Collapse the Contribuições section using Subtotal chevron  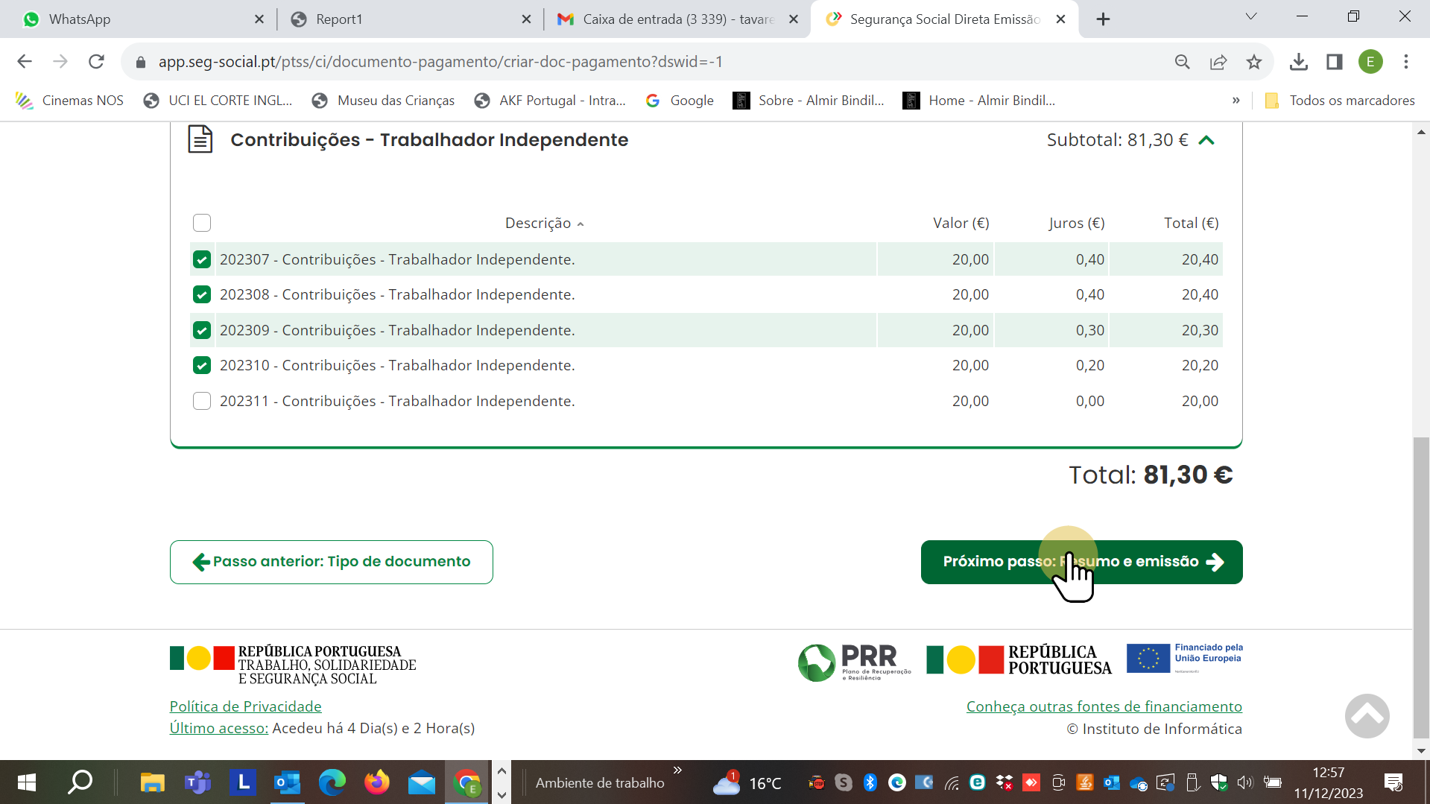pyautogui.click(x=1206, y=140)
